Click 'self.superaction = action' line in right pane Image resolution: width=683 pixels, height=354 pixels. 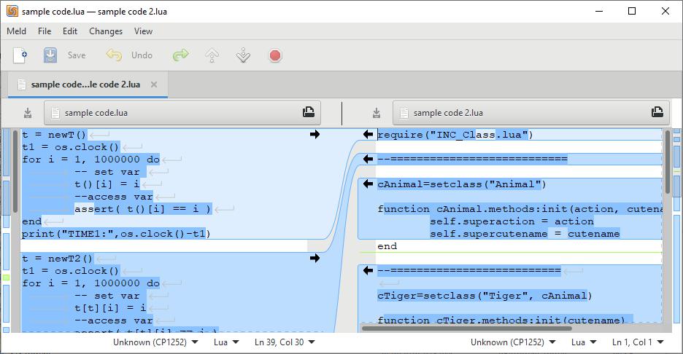coord(512,221)
